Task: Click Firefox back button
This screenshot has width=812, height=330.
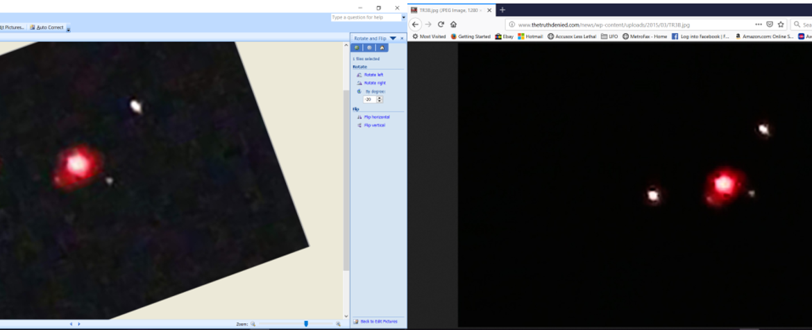Action: 416,24
